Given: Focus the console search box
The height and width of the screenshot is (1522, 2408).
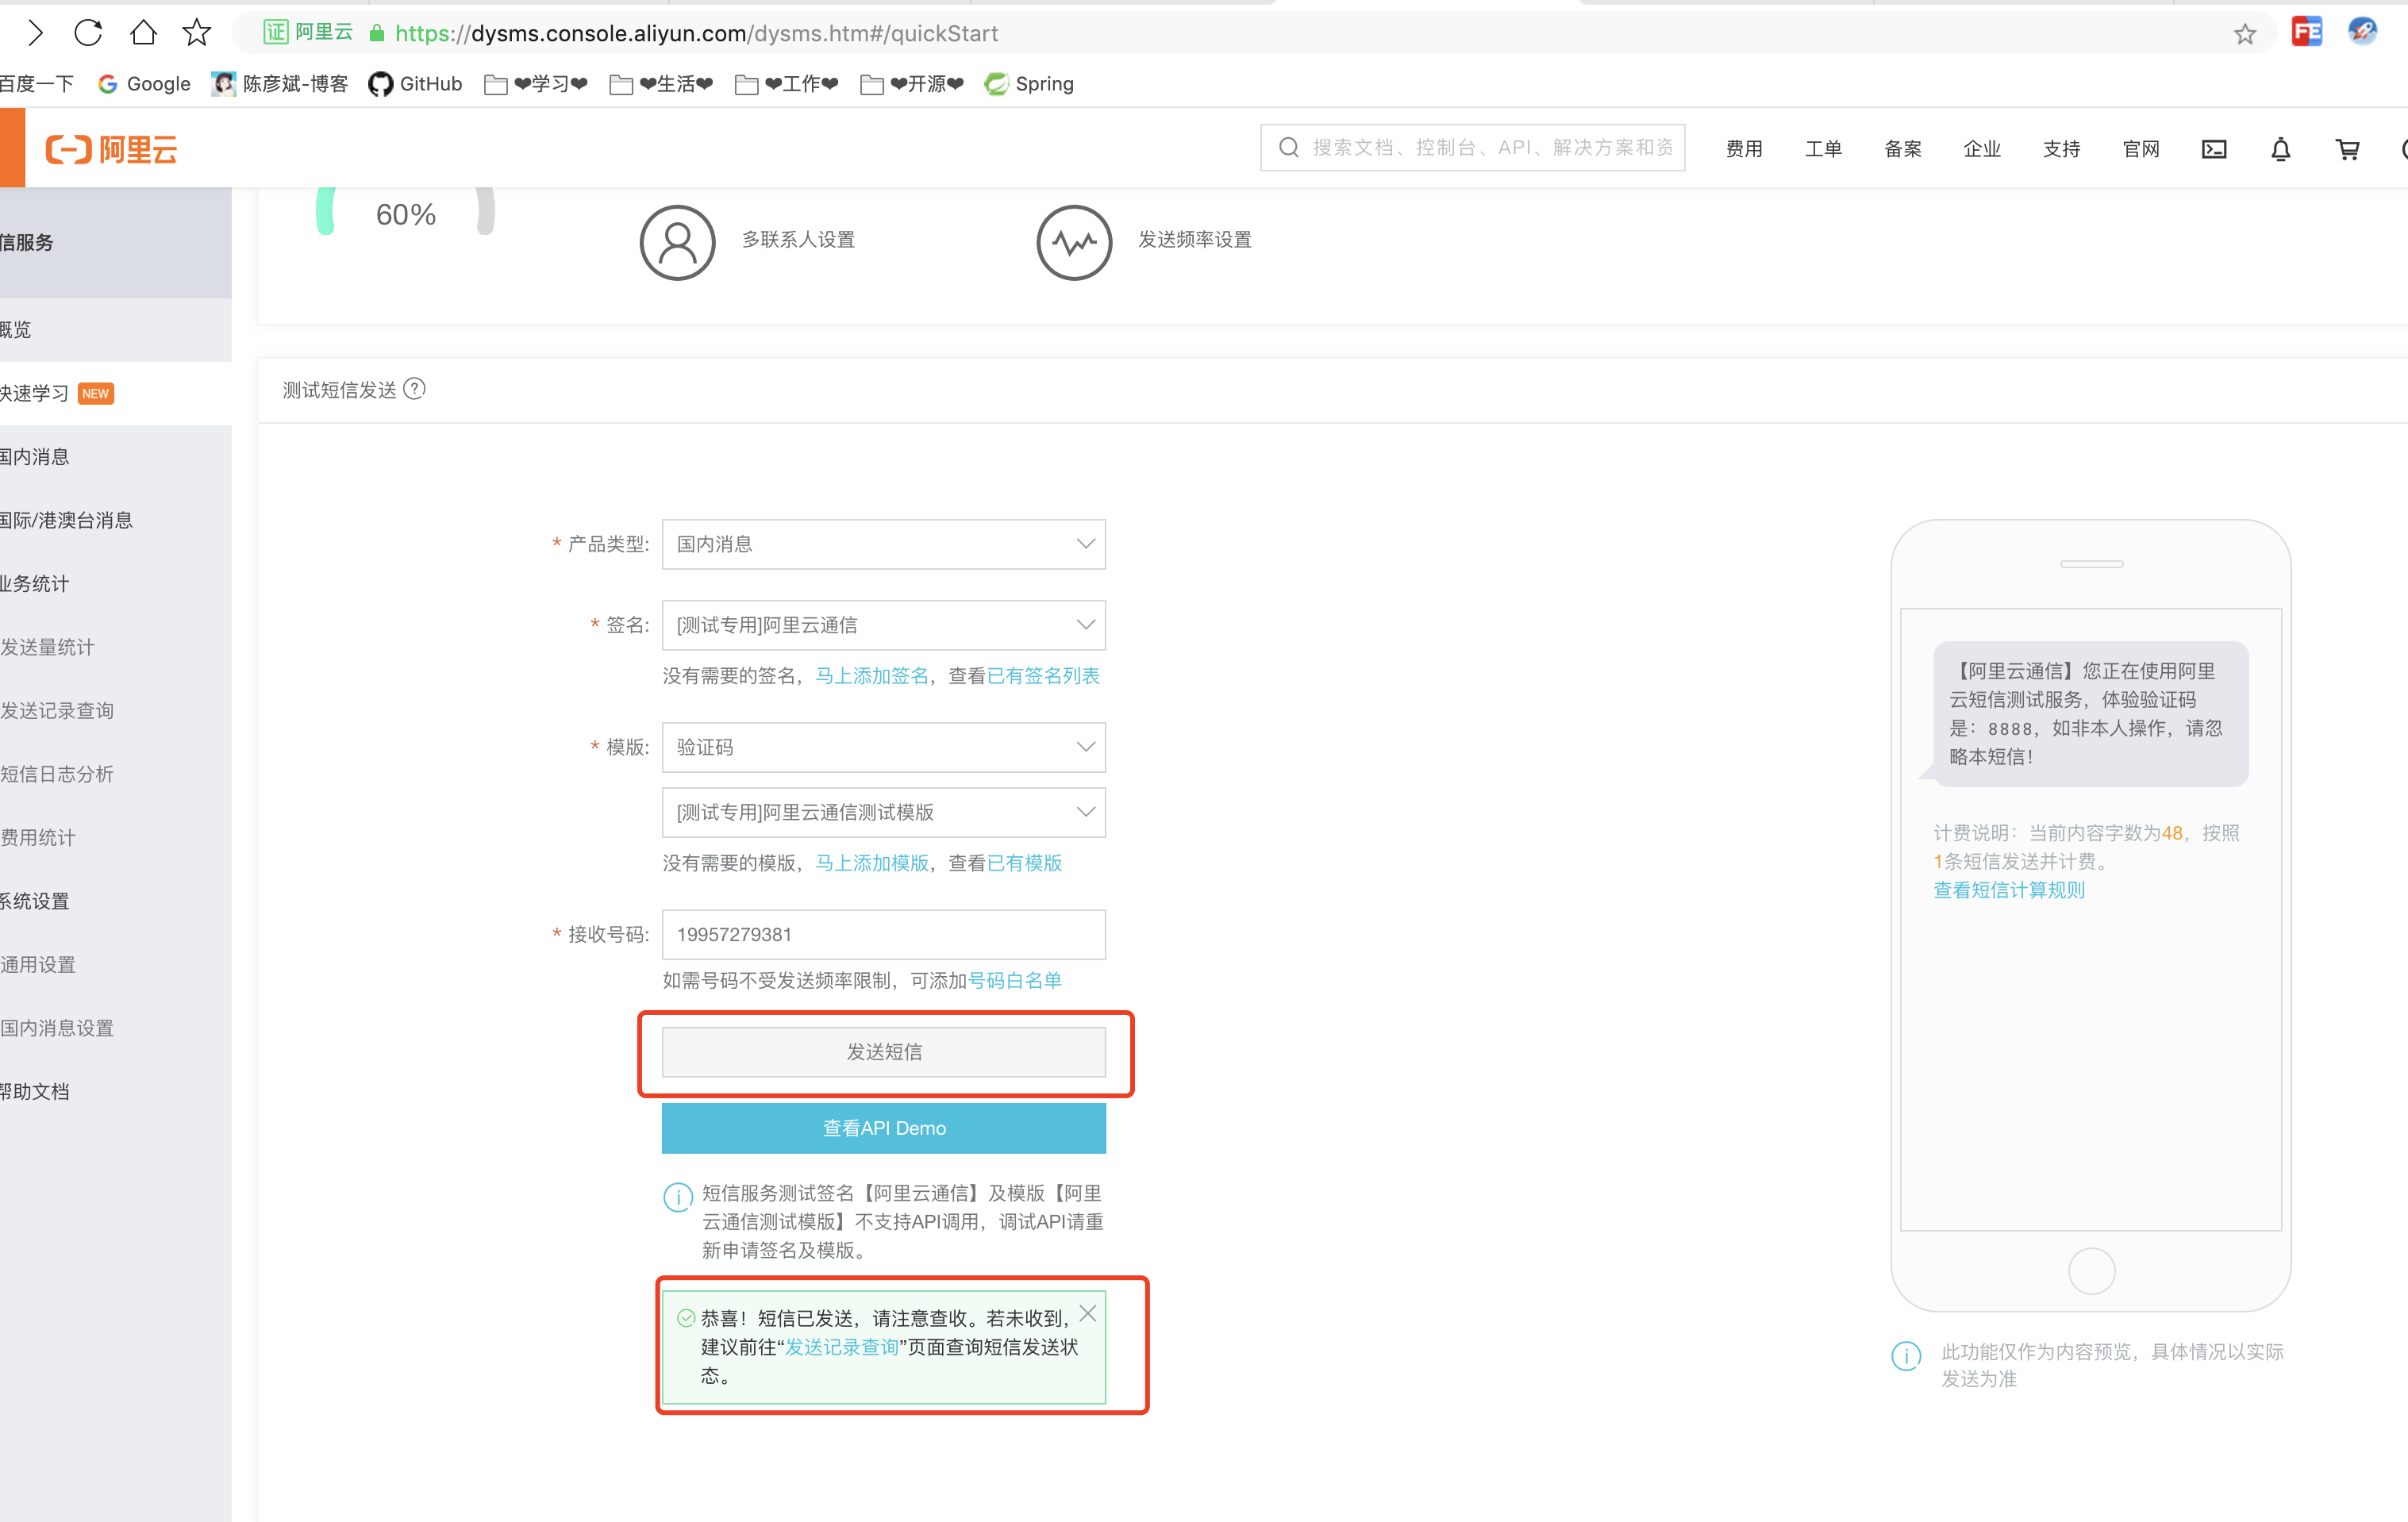Looking at the screenshot, I should (1472, 148).
